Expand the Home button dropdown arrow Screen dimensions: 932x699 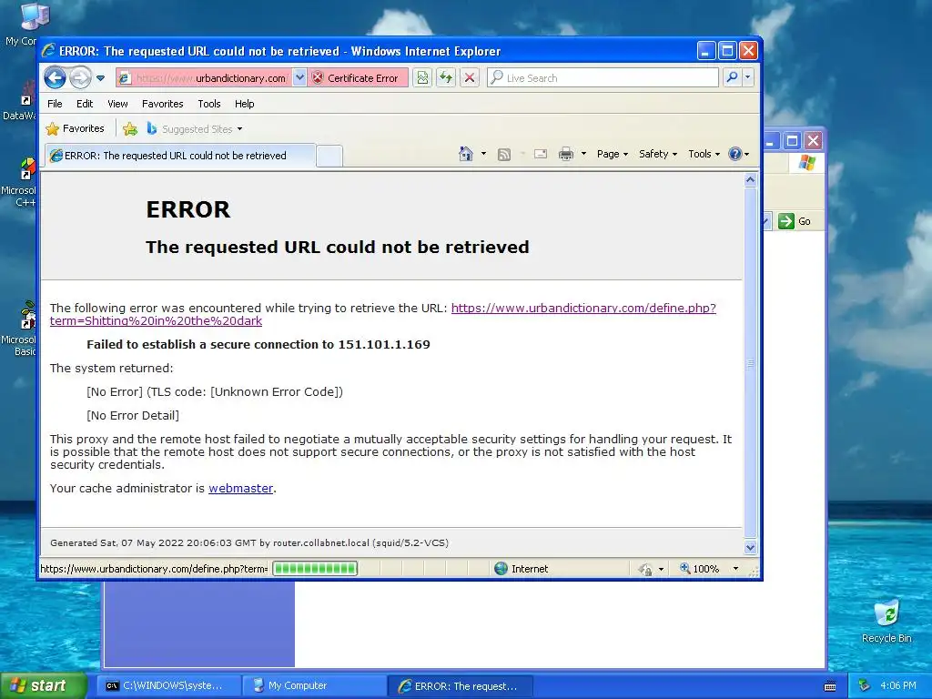(483, 154)
